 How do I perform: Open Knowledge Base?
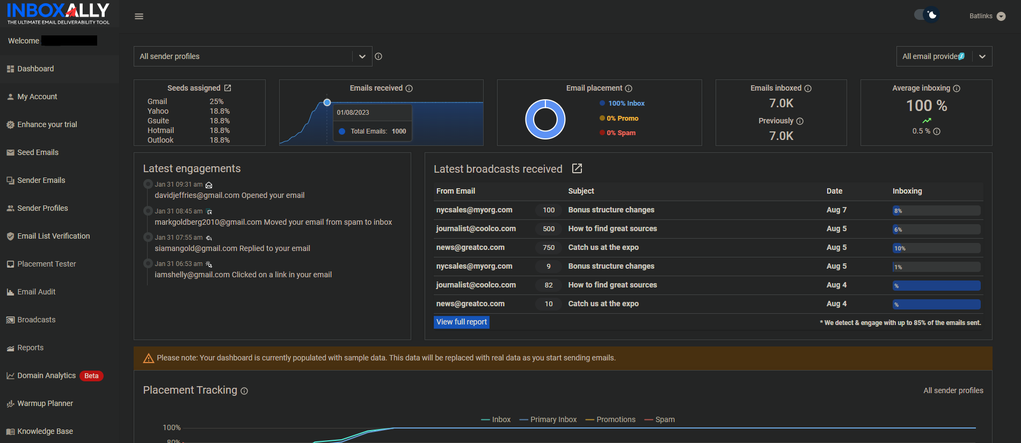pos(60,431)
